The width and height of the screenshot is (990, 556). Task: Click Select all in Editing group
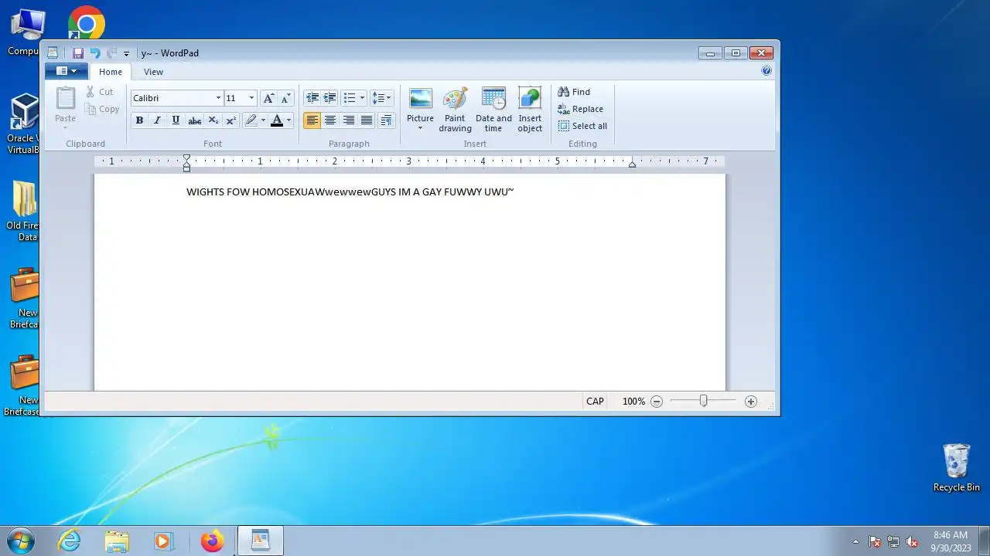coord(582,126)
